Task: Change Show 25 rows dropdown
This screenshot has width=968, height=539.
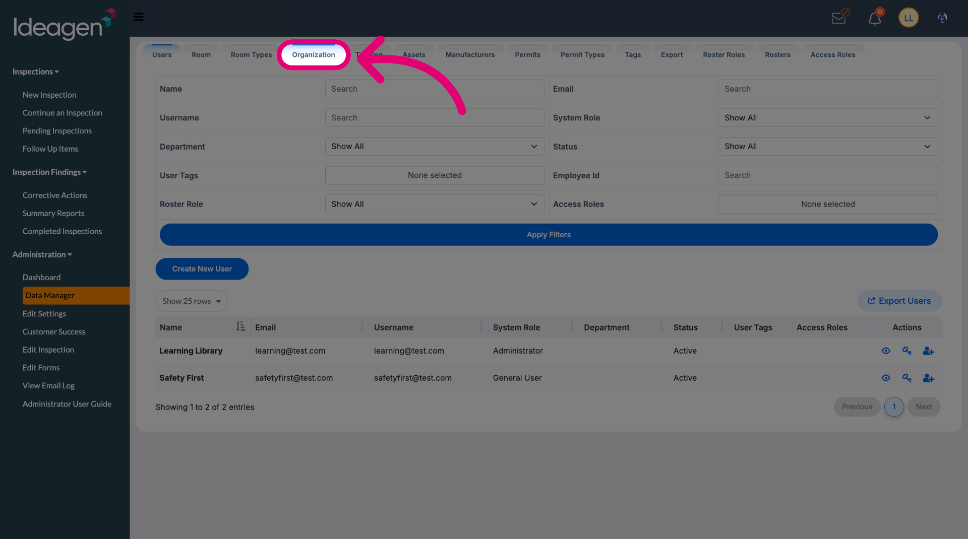Action: point(192,301)
